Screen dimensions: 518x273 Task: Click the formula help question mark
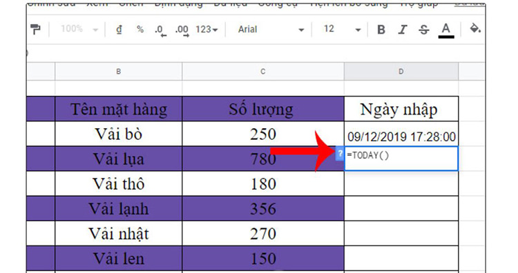pos(340,154)
